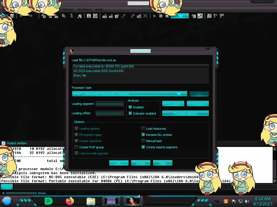This screenshot has width=277, height=207.
Task: Toggle the Indicator enabled checkbox
Action: (x=130, y=113)
